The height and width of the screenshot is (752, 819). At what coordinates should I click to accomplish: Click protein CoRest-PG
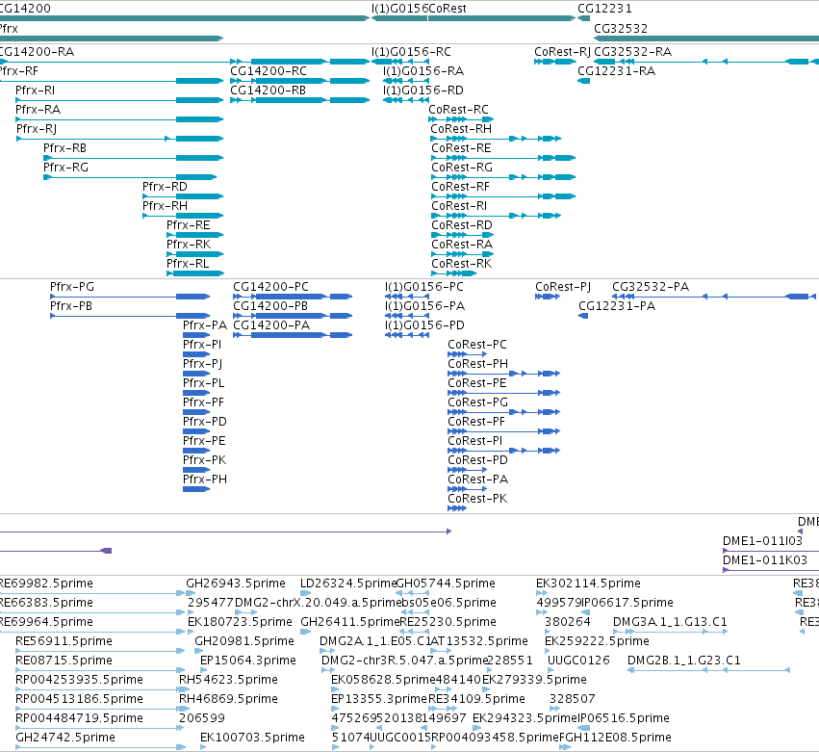point(504,412)
